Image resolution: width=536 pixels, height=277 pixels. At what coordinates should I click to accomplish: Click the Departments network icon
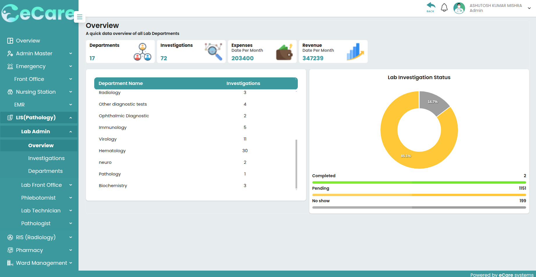[x=143, y=52]
